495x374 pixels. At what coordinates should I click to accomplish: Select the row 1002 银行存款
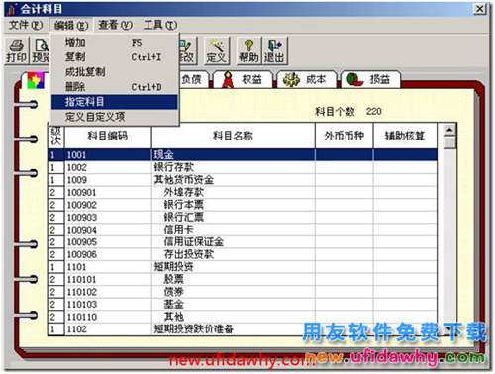click(x=243, y=167)
